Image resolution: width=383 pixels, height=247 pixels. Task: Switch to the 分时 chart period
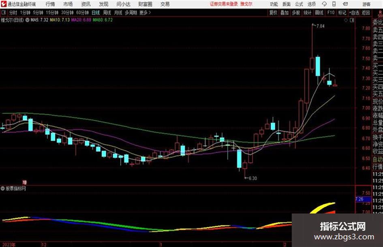[13, 13]
